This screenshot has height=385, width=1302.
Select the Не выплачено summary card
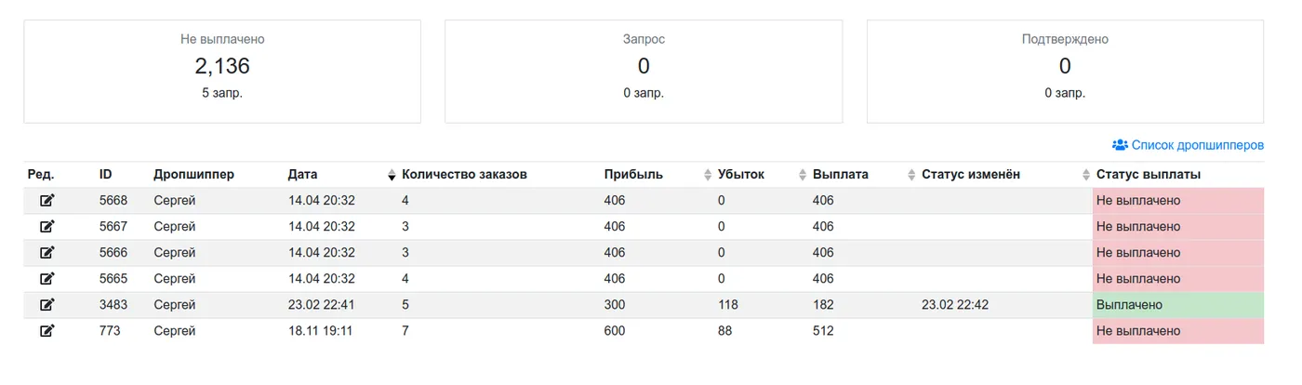pyautogui.click(x=222, y=72)
